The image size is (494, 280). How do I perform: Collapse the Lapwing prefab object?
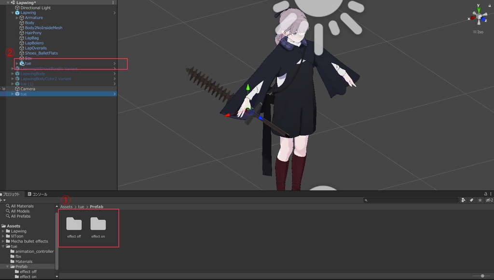13,13
